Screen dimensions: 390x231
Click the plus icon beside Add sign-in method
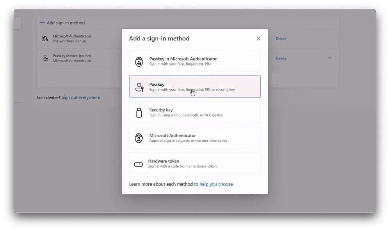42,23
